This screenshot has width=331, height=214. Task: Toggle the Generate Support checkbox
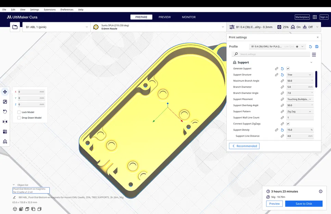[x=288, y=68]
